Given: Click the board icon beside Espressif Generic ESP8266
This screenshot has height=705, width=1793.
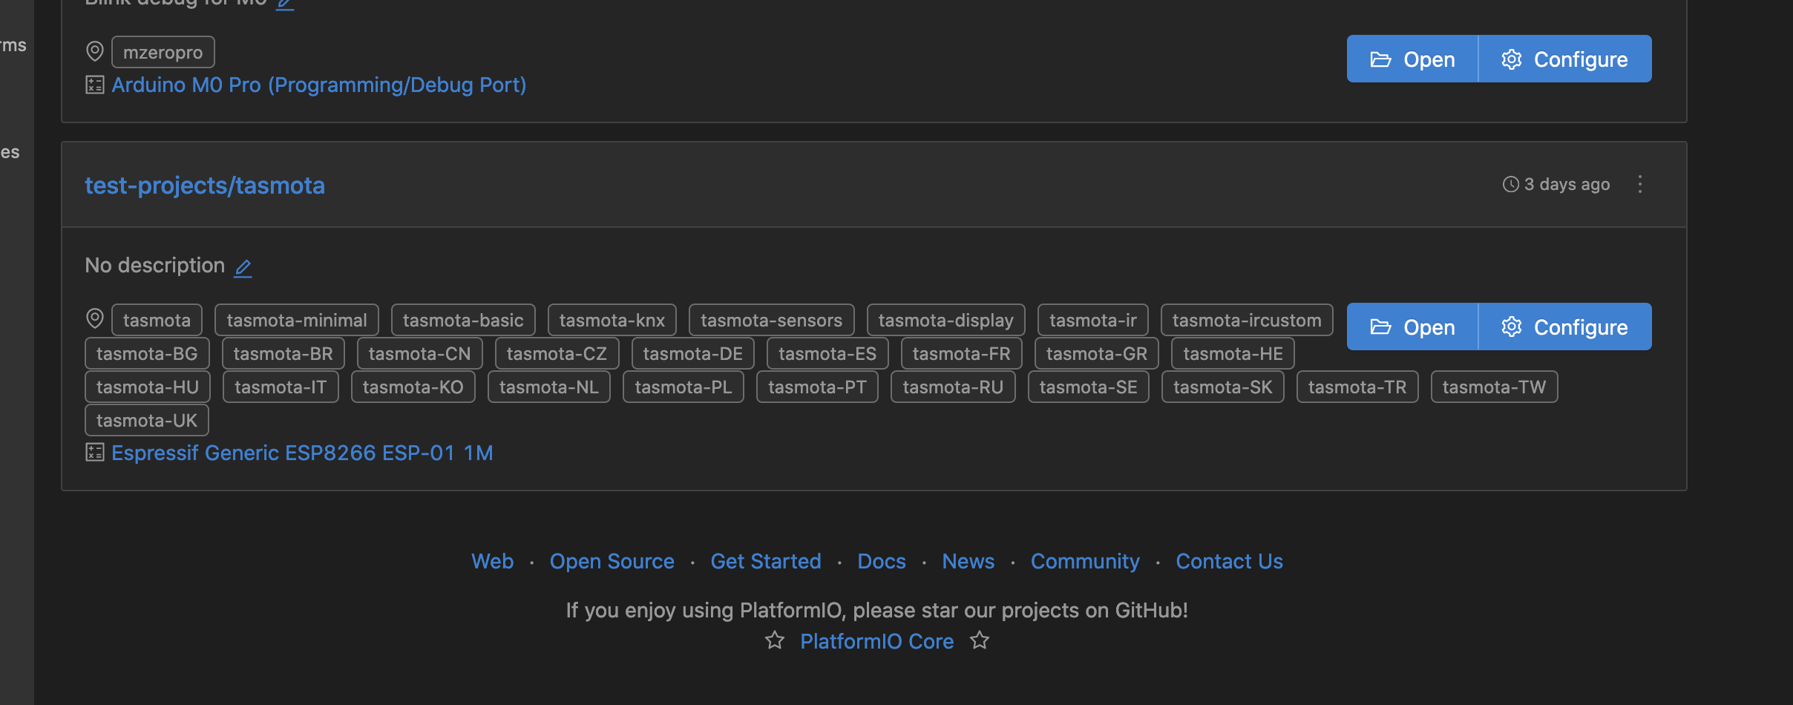Looking at the screenshot, I should (94, 452).
